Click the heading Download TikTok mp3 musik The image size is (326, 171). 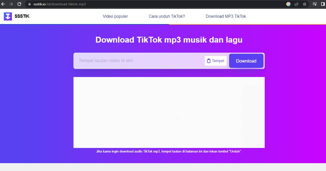(x=169, y=40)
